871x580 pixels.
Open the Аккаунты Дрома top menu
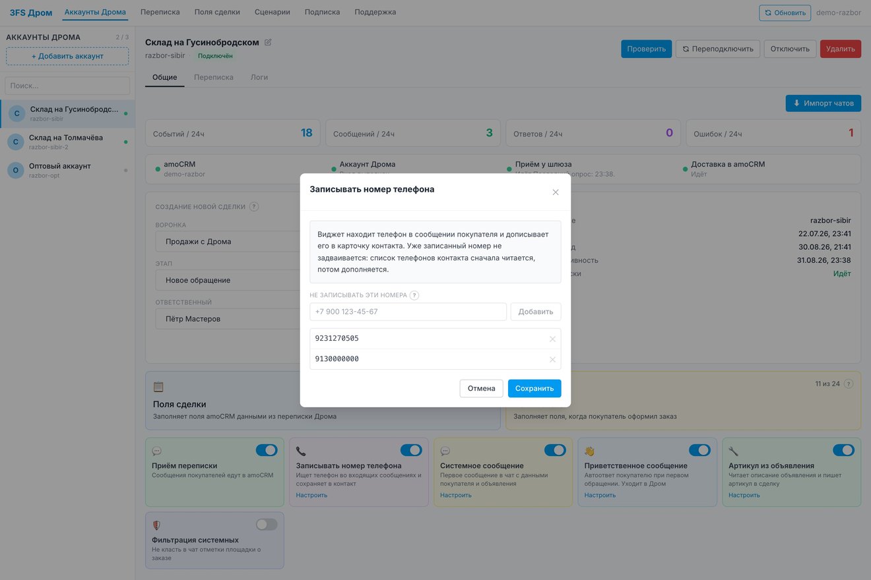[95, 12]
